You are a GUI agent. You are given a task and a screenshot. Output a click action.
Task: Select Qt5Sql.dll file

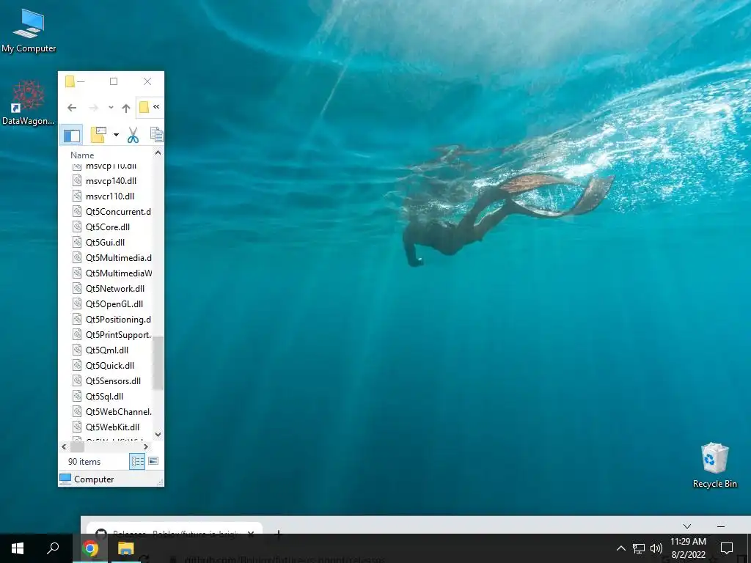104,397
